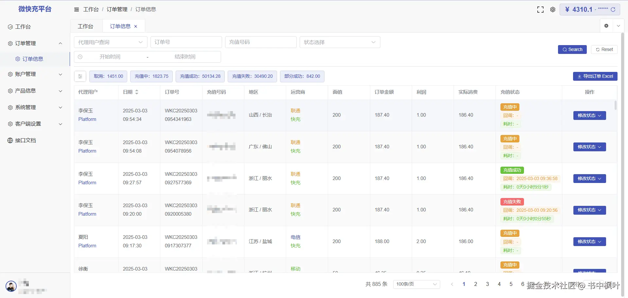Viewport: 628px width, 298px height.
Task: Go to page 2 of orders
Action: (476, 284)
